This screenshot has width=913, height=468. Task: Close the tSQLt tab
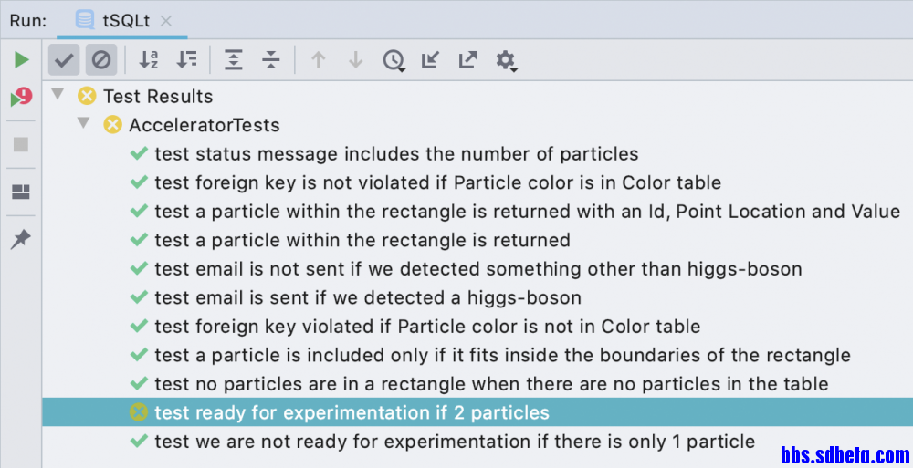click(166, 21)
